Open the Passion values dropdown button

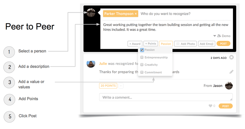166,44
